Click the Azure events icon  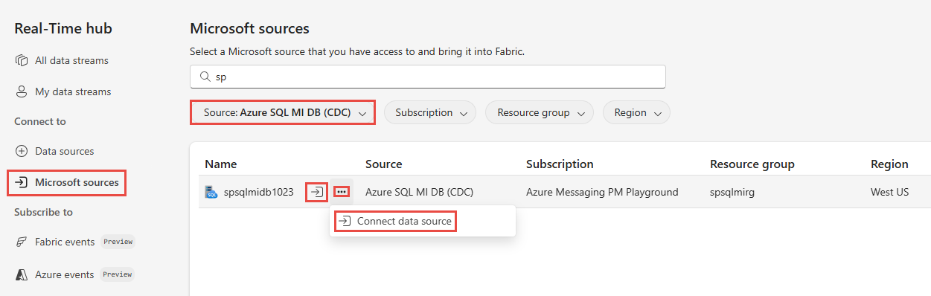pyautogui.click(x=22, y=274)
